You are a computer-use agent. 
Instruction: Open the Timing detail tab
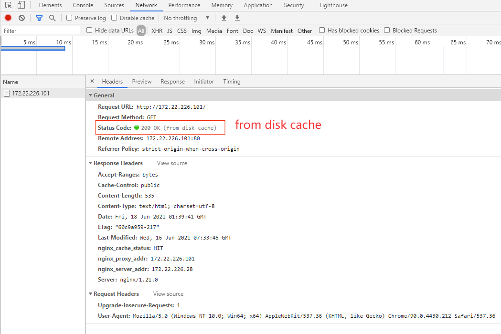coord(232,82)
